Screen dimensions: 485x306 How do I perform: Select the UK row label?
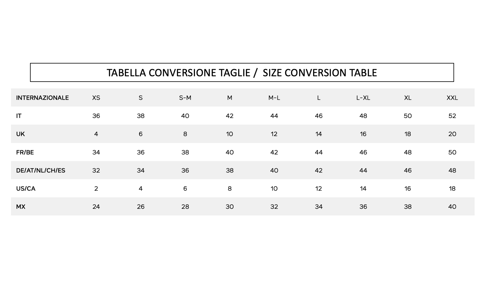point(21,134)
